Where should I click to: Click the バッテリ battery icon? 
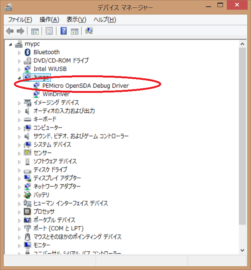(28, 195)
